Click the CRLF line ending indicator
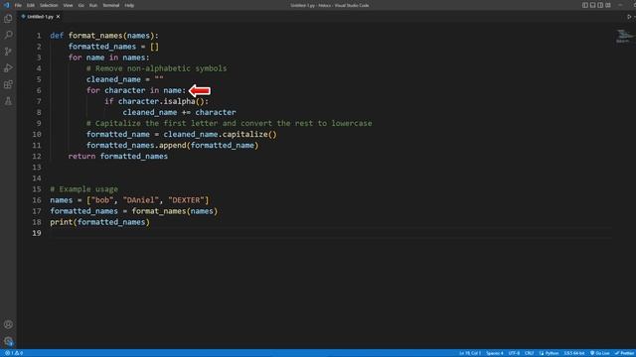Image resolution: width=636 pixels, height=357 pixels. pyautogui.click(x=529, y=353)
